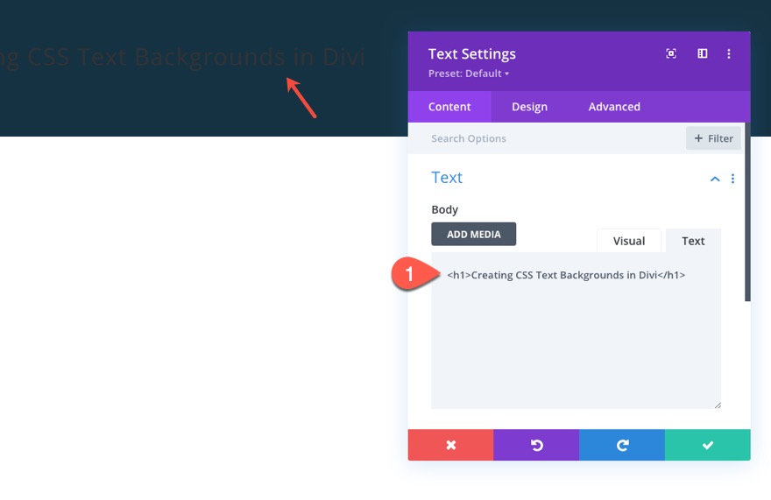
Task: Switch editor to Text tab
Action: pyautogui.click(x=693, y=241)
